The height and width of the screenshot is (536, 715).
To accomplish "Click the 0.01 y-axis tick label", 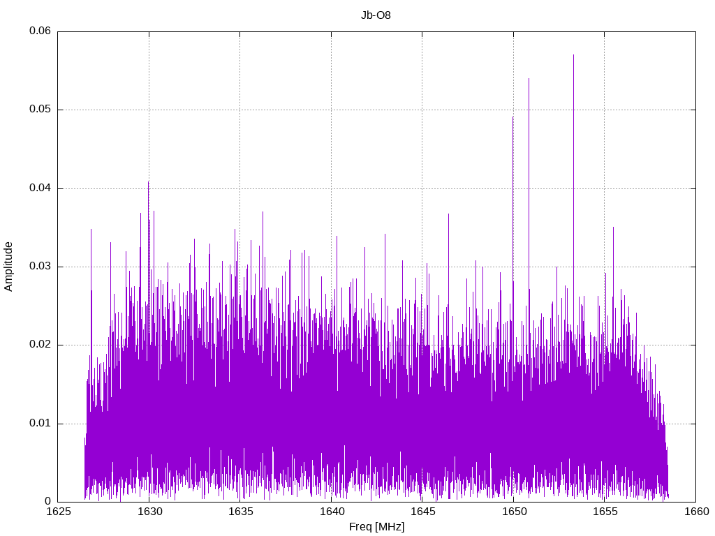I will pos(40,424).
